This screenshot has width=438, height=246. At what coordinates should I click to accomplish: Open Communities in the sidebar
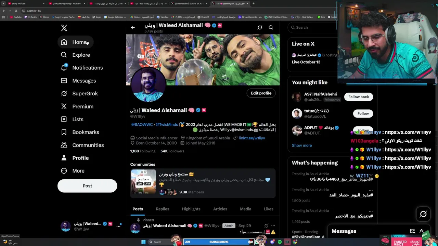click(82, 145)
